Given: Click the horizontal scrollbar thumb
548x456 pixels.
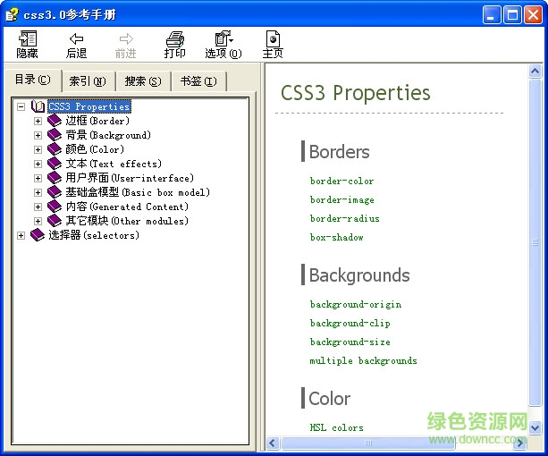Looking at the screenshot, I should 368,443.
